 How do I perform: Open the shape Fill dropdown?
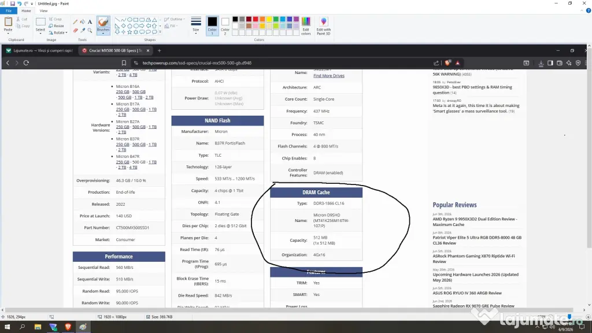pyautogui.click(x=171, y=26)
